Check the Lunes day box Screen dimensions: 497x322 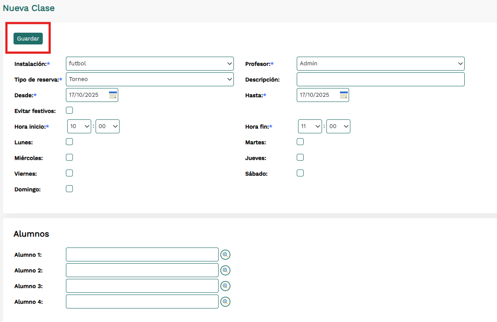point(69,142)
